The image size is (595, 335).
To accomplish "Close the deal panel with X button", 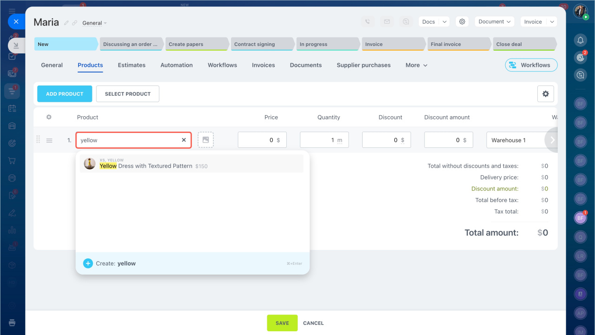I will (16, 21).
